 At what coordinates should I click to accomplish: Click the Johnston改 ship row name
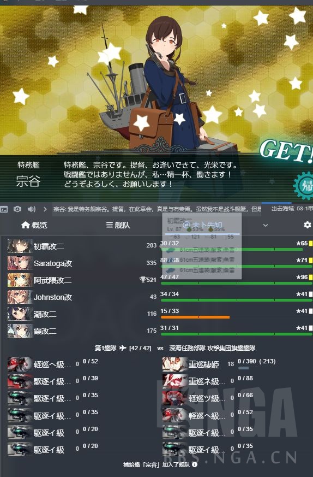coord(53,297)
